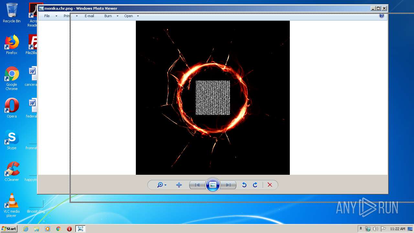Expand the File dropdown arrow
This screenshot has width=414, height=233.
(x=56, y=16)
